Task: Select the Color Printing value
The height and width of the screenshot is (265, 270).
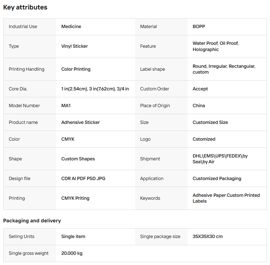Action: pos(76,69)
